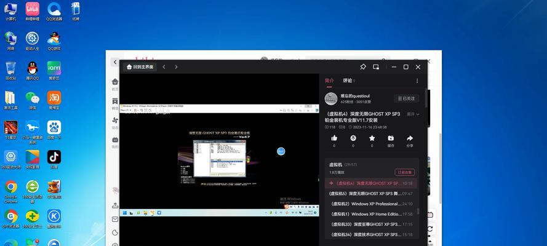Screen dimensions: 547x246
Task: Click the video playback area
Action: pyautogui.click(x=219, y=160)
